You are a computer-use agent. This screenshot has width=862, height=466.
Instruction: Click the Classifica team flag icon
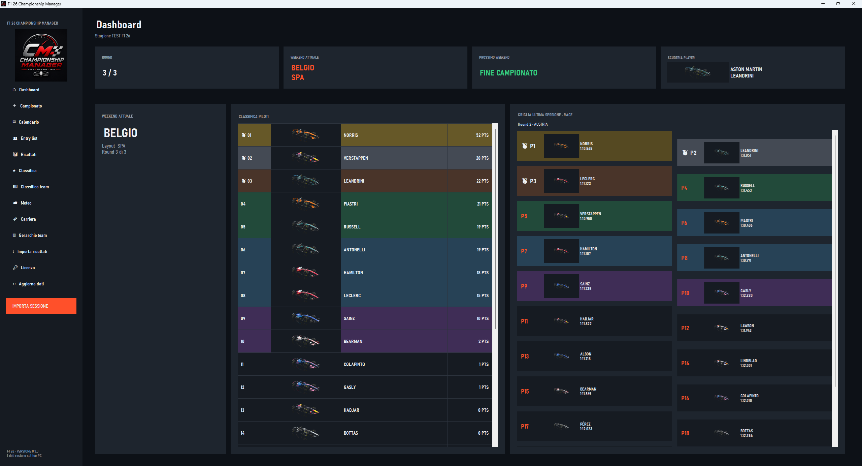tap(15, 187)
